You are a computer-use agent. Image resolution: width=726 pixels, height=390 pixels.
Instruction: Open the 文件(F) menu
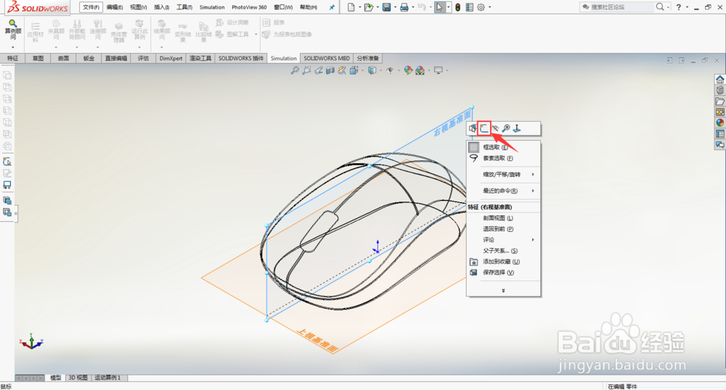click(x=91, y=7)
